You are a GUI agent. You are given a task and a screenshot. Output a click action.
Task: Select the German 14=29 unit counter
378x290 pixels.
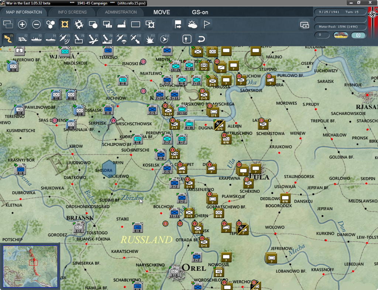point(175,66)
